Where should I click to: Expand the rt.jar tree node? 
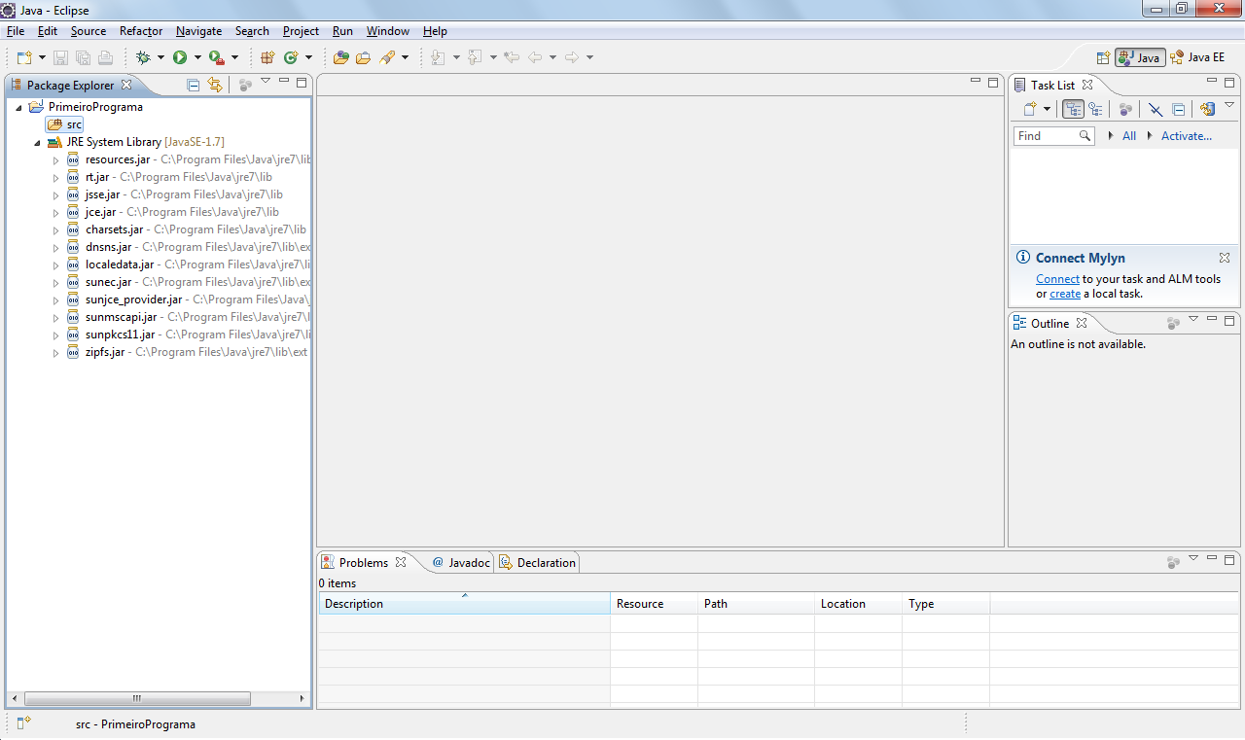pyautogui.click(x=56, y=177)
